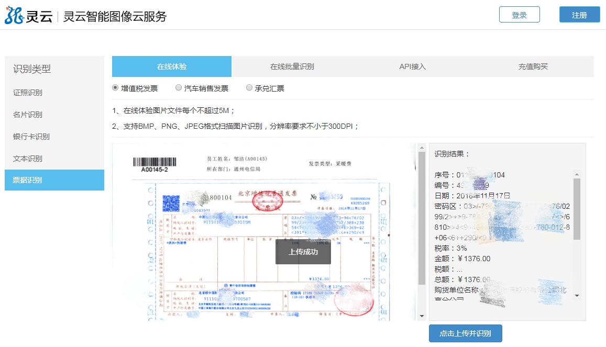Select the 增值税发票 radio option
606x347 pixels.
tap(115, 88)
